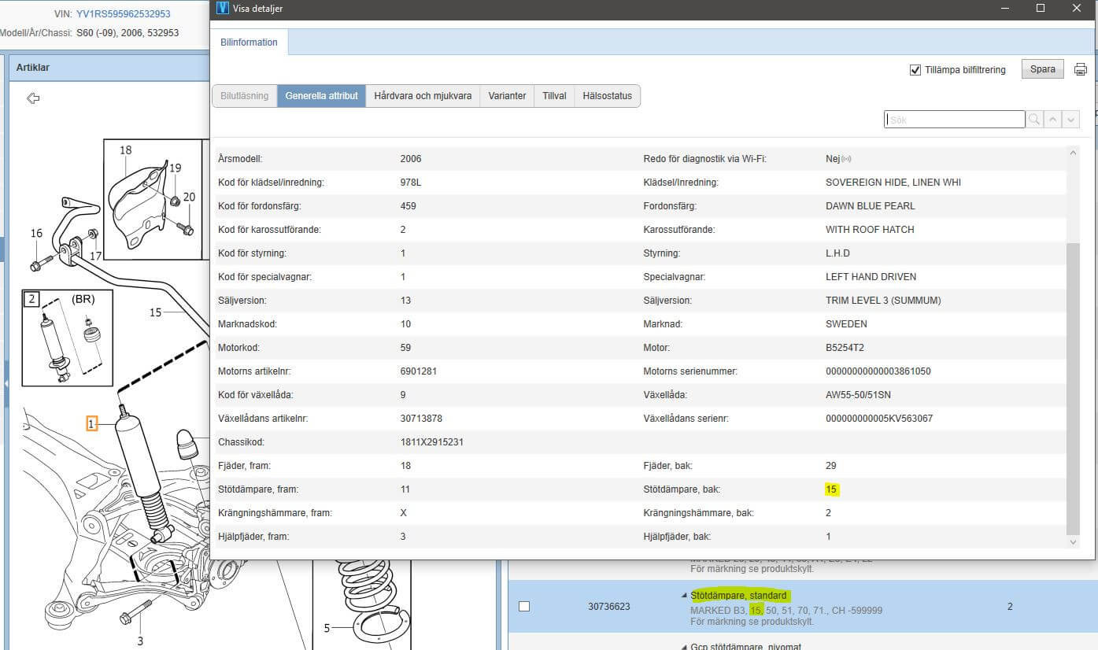Open the Hälsostatus tab
This screenshot has width=1098, height=650.
(607, 96)
